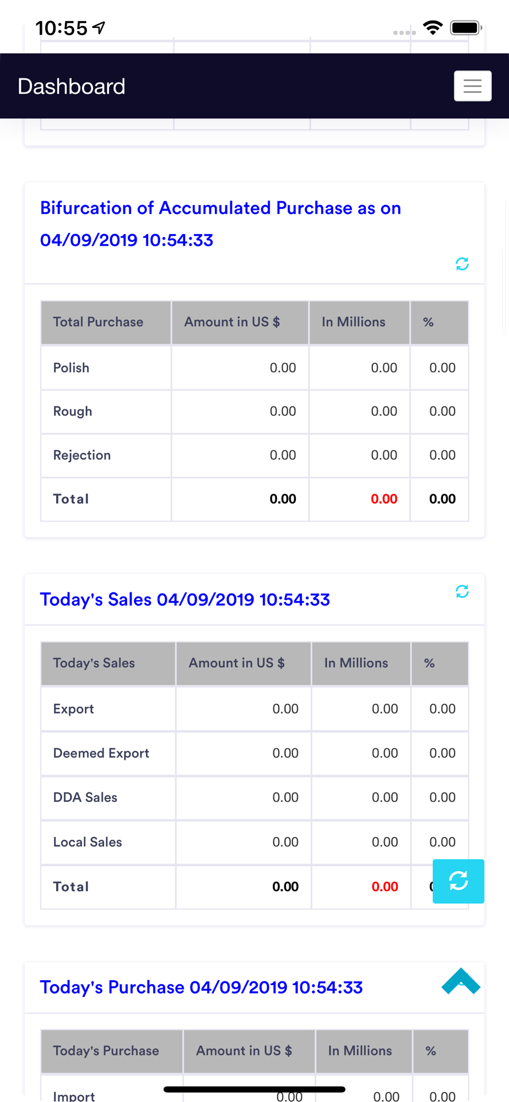Click the Local Sales row label

coord(88,842)
